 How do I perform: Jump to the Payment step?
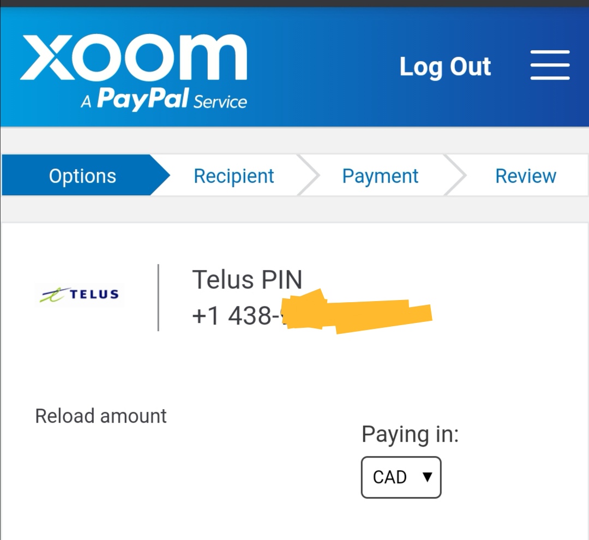380,176
